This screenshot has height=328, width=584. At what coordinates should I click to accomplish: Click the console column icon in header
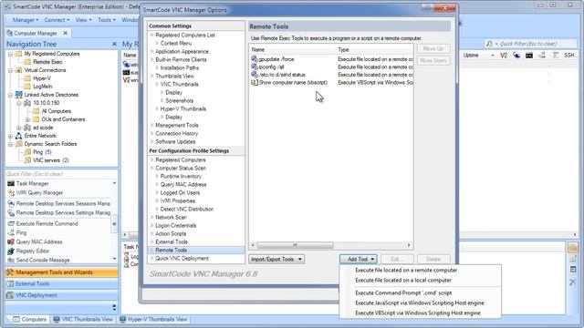(529, 56)
